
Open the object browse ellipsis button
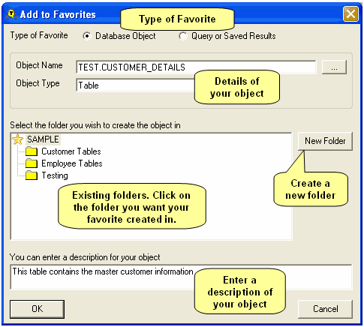pos(334,67)
